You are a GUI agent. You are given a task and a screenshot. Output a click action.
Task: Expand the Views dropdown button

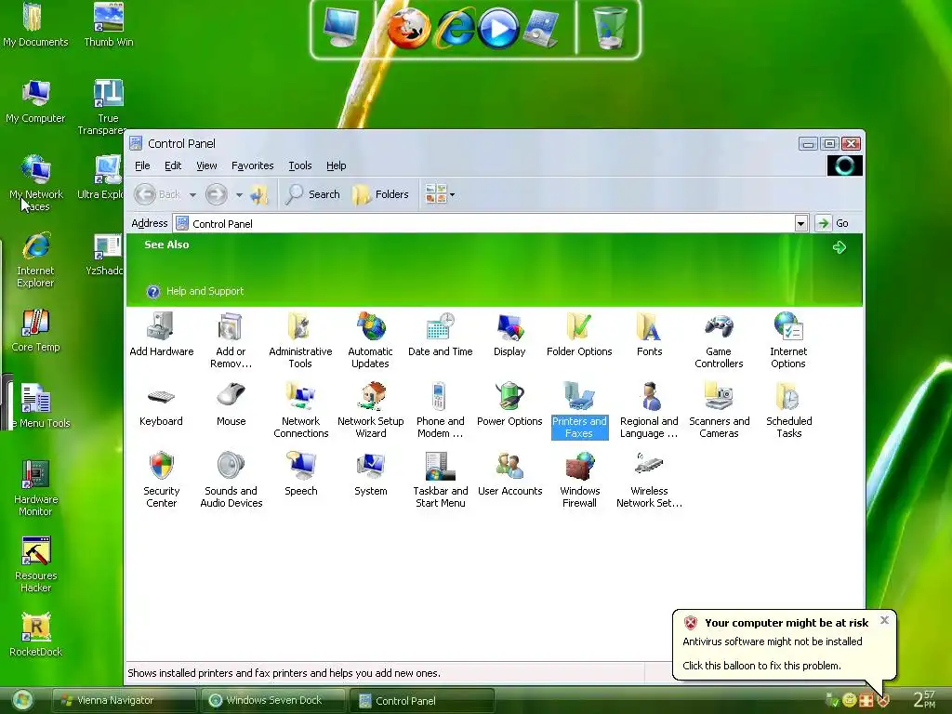point(440,194)
